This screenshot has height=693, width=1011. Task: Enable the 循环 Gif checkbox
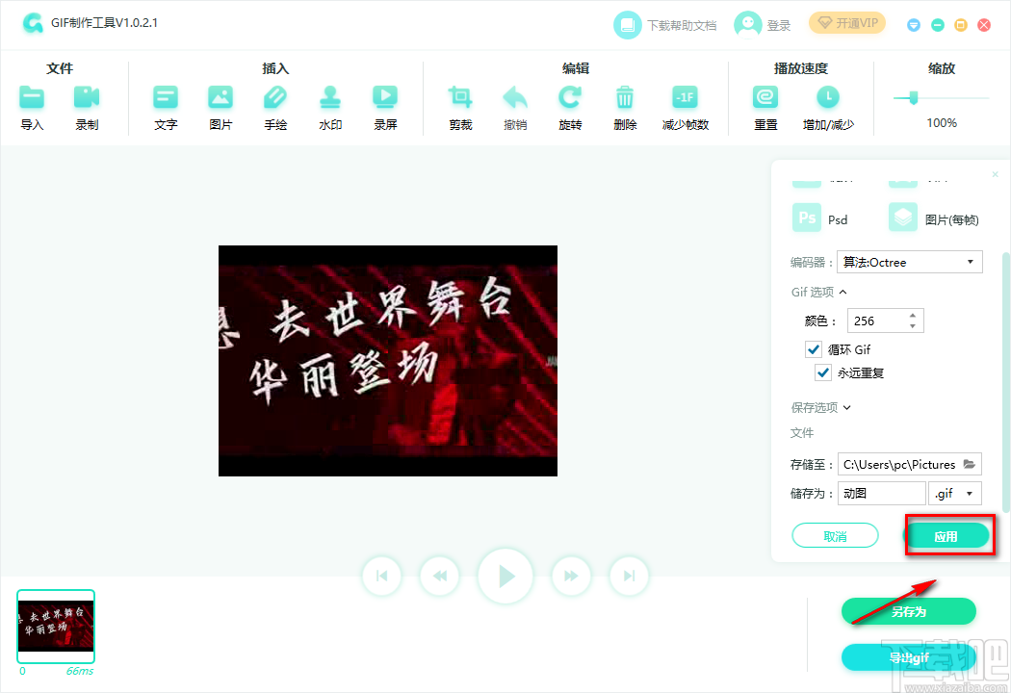point(814,348)
